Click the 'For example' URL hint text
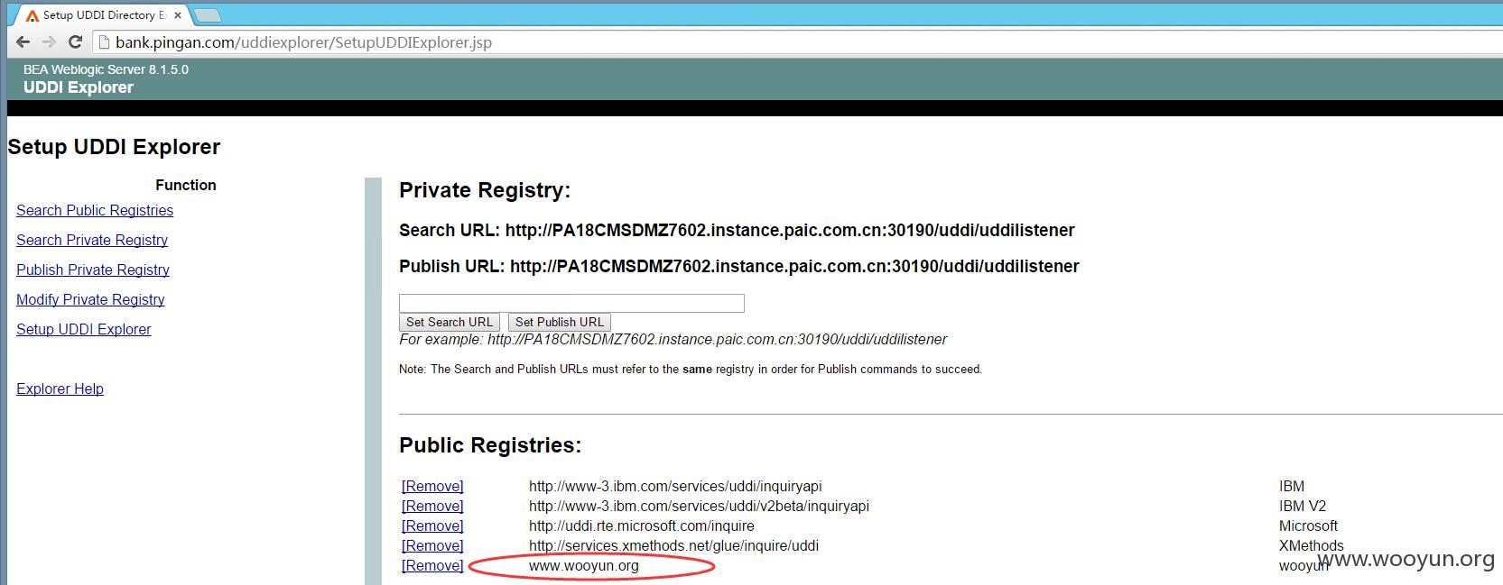Image resolution: width=1503 pixels, height=585 pixels. pos(673,340)
